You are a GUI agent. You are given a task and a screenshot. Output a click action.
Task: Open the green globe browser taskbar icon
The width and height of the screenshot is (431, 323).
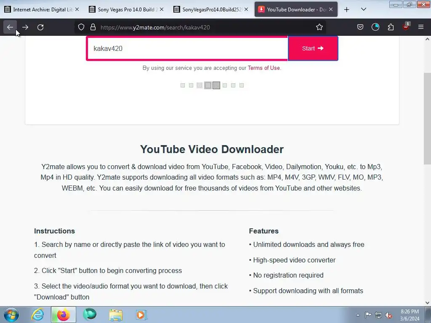click(x=90, y=315)
